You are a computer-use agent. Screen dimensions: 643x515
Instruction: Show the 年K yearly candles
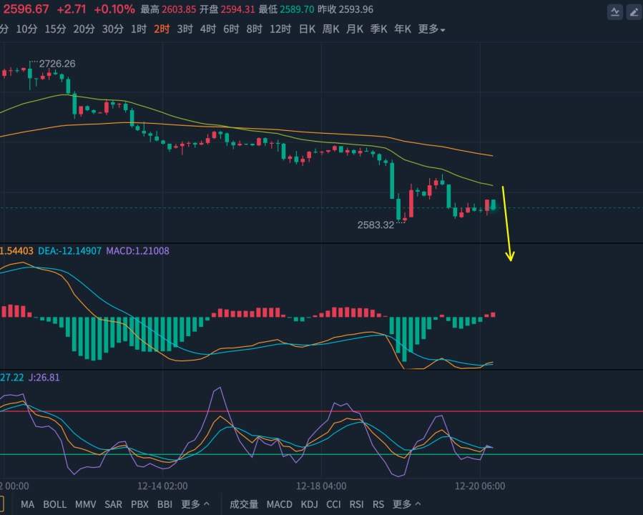(x=402, y=29)
